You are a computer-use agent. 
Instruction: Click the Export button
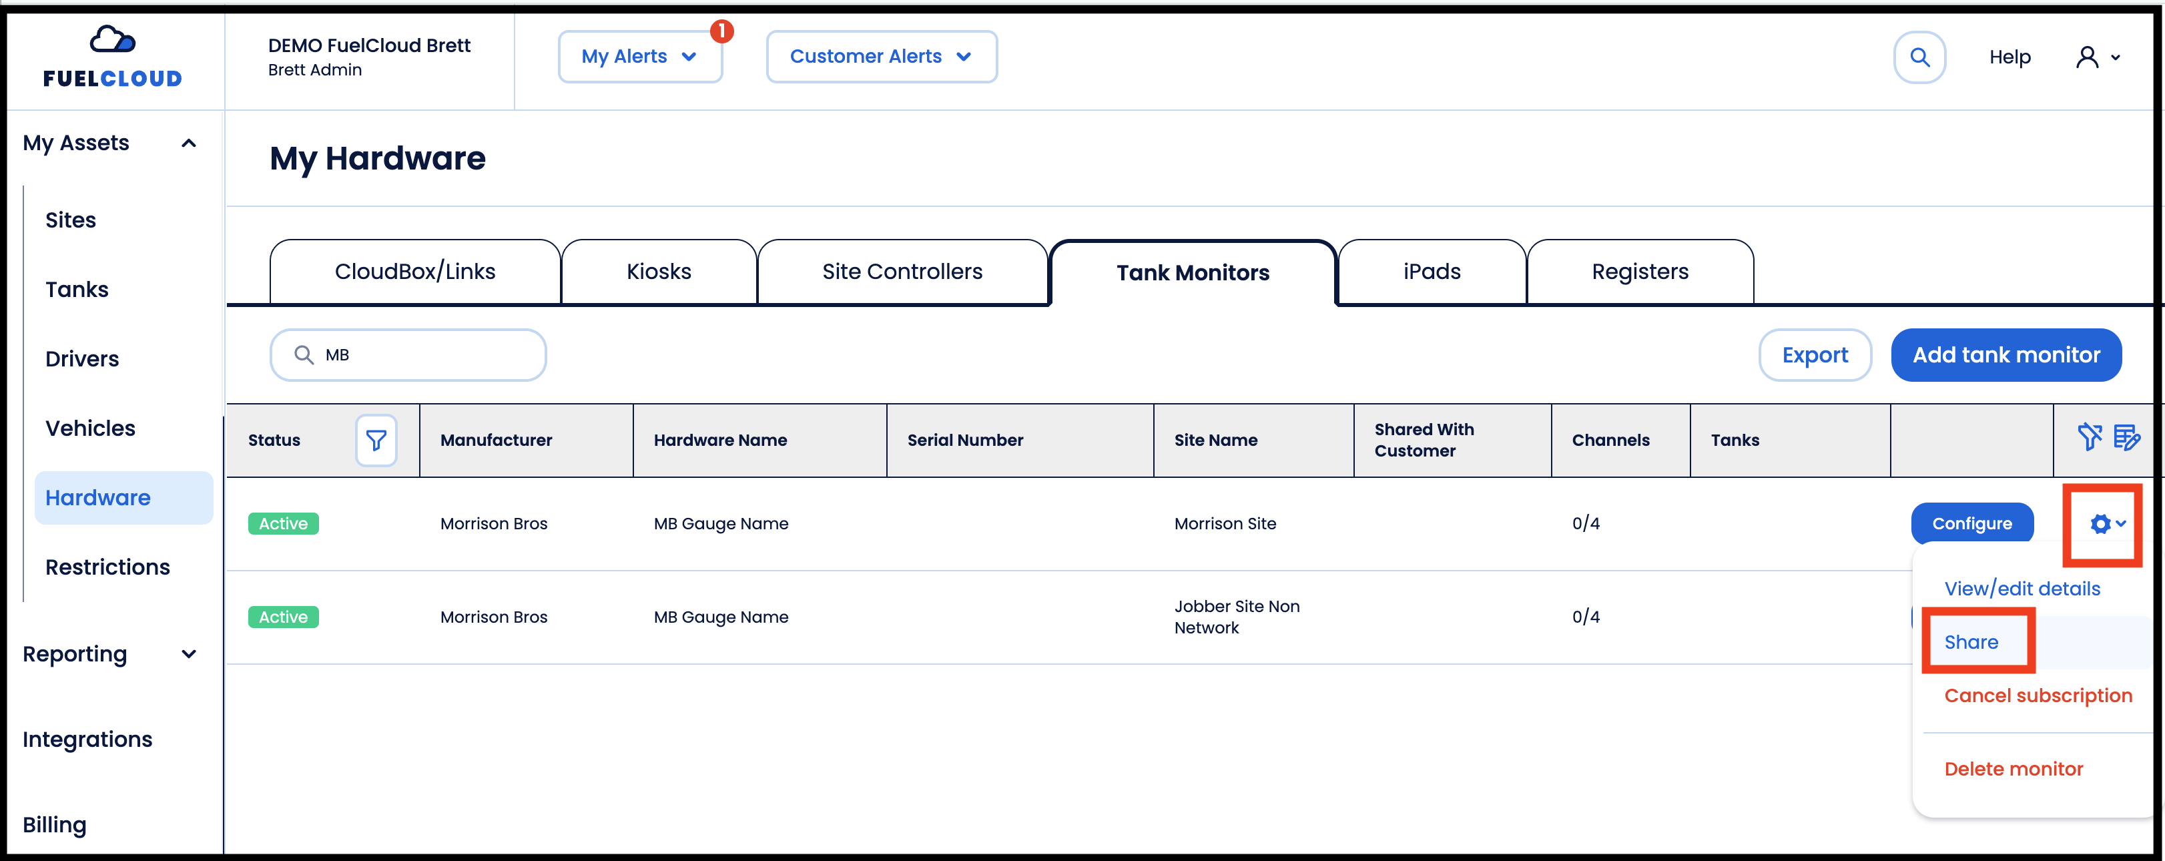[1815, 355]
